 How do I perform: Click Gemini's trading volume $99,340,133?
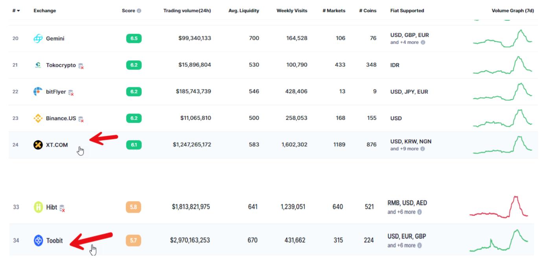click(x=195, y=38)
